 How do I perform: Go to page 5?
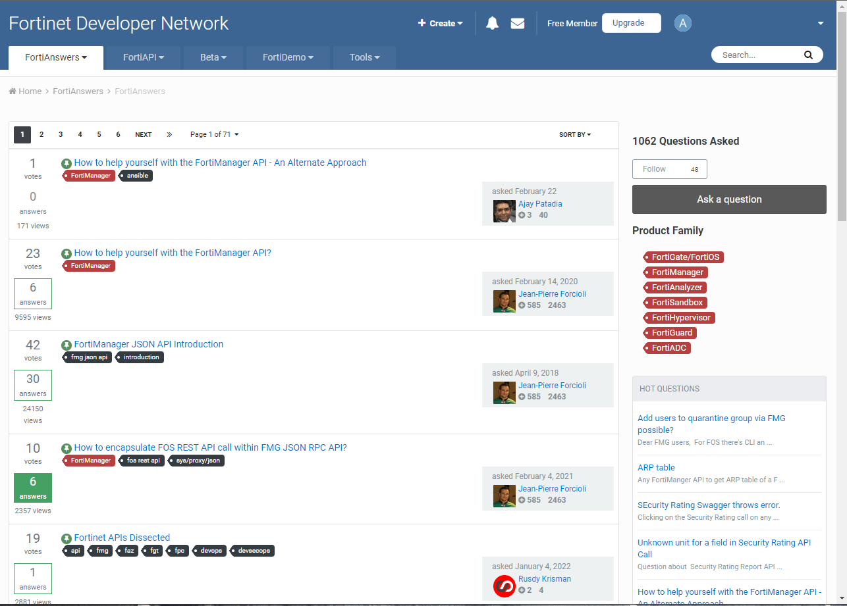pyautogui.click(x=99, y=134)
